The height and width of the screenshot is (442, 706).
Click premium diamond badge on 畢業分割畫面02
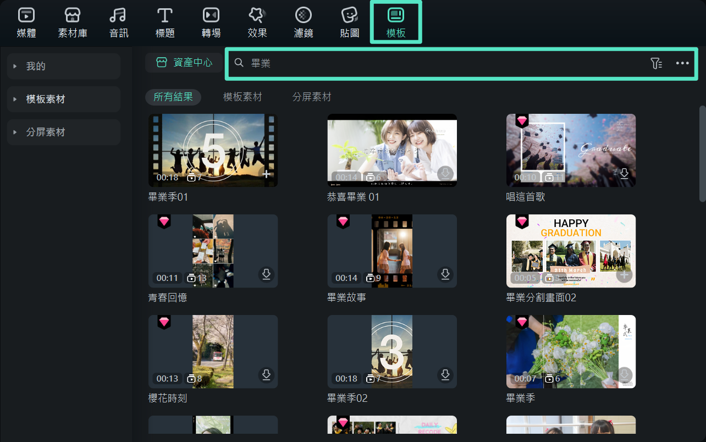pyautogui.click(x=522, y=222)
